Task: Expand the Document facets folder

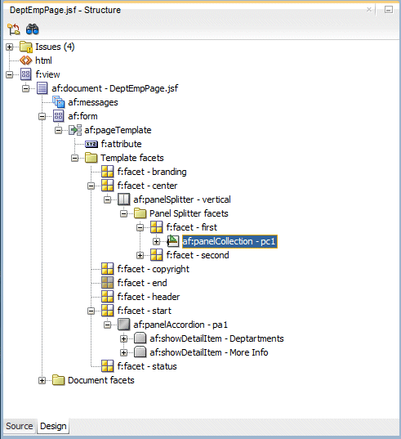Action: (x=42, y=380)
